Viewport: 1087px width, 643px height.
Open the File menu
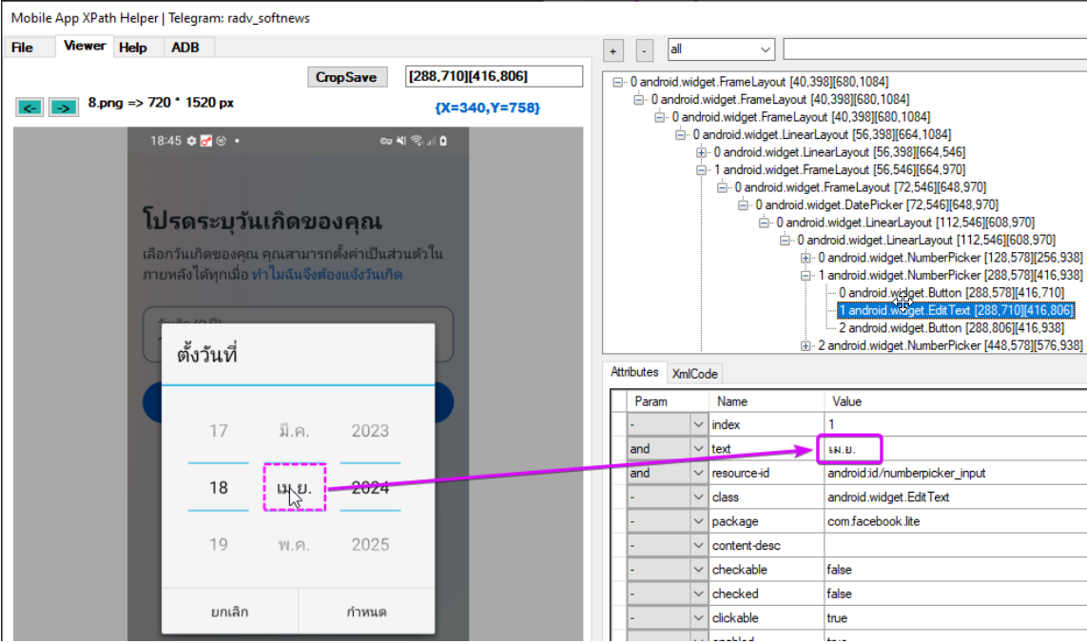(x=22, y=48)
